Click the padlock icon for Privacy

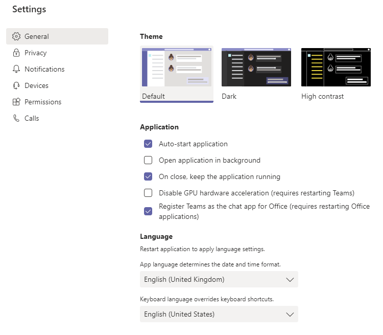[16, 53]
